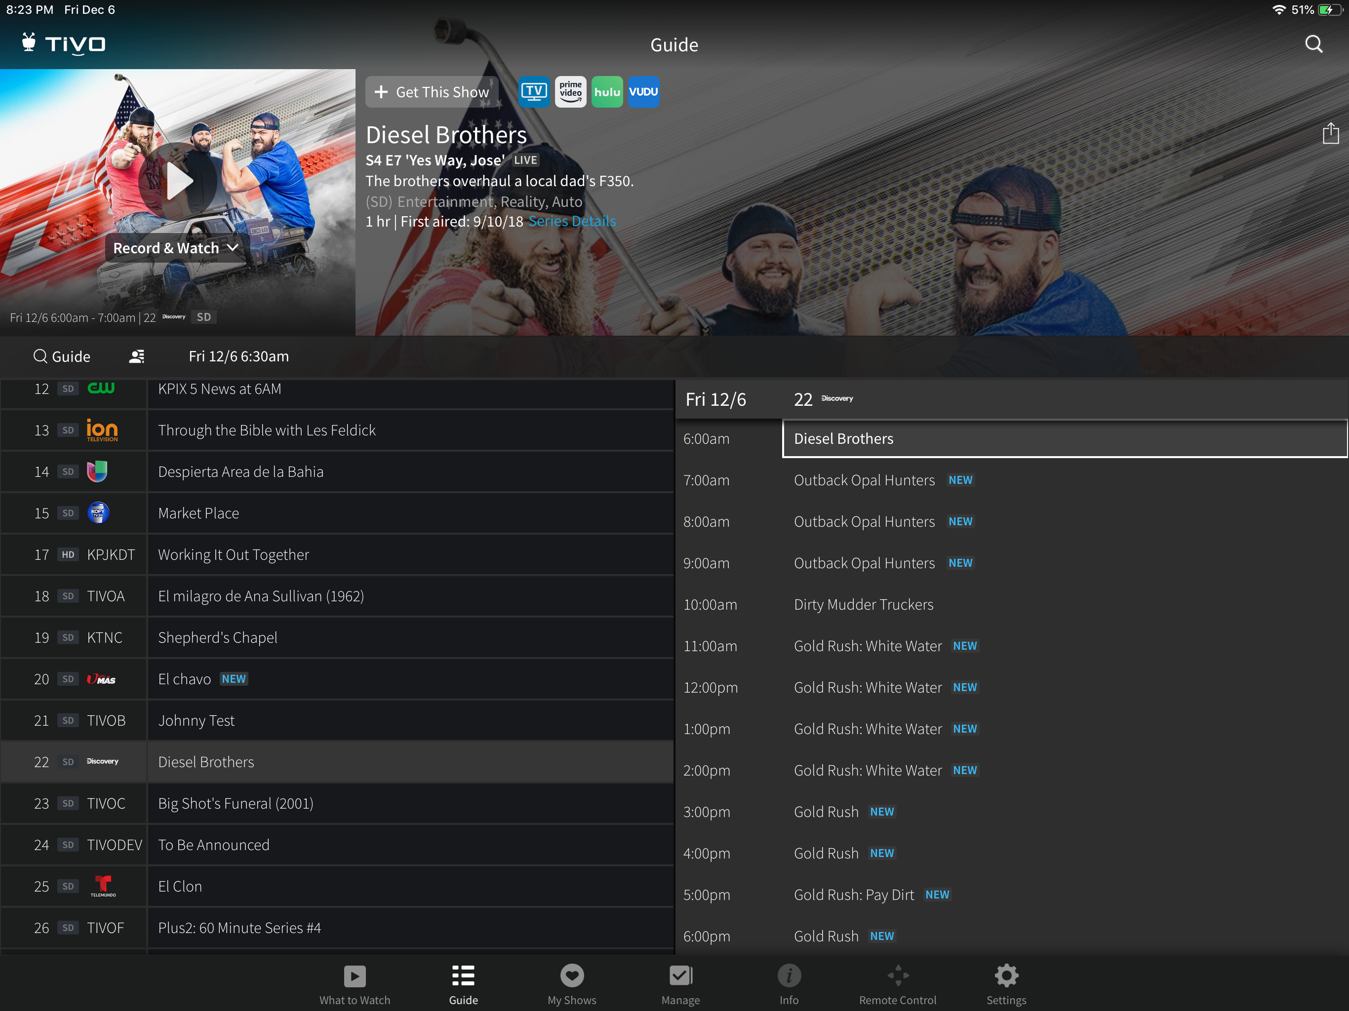This screenshot has height=1011, width=1349.
Task: Select the Vudu streaming icon
Action: tap(643, 92)
